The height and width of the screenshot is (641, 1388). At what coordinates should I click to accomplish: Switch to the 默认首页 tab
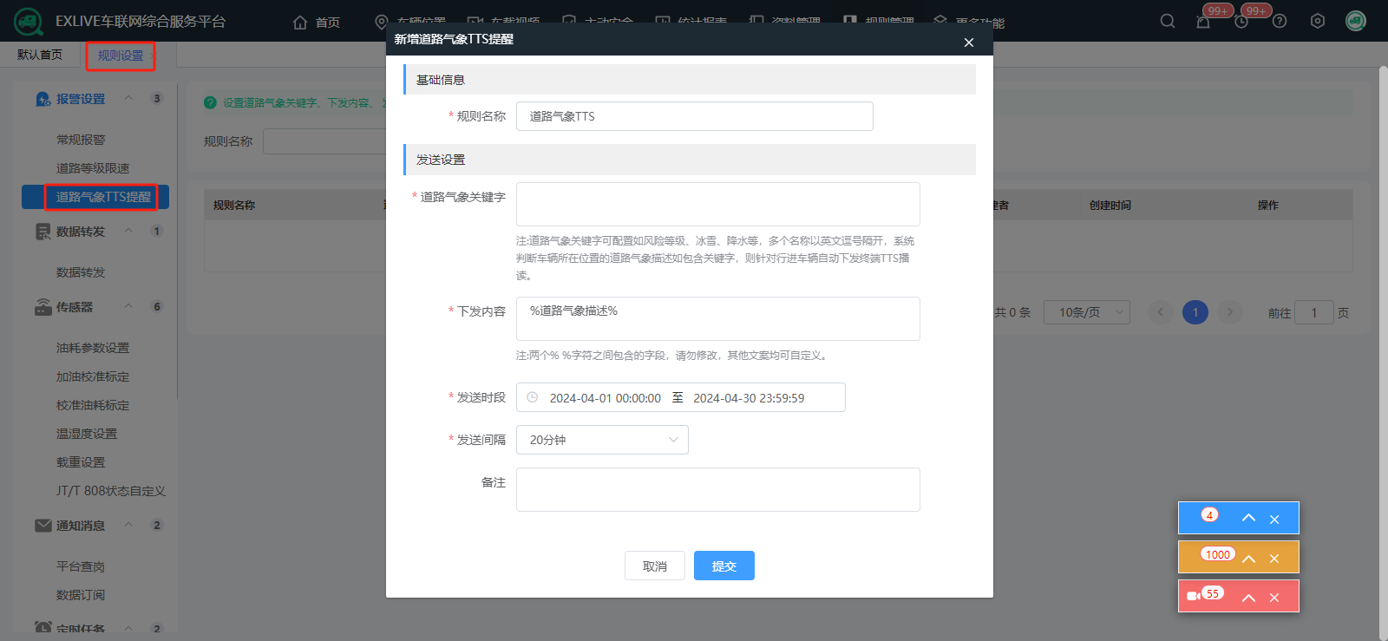(x=40, y=55)
